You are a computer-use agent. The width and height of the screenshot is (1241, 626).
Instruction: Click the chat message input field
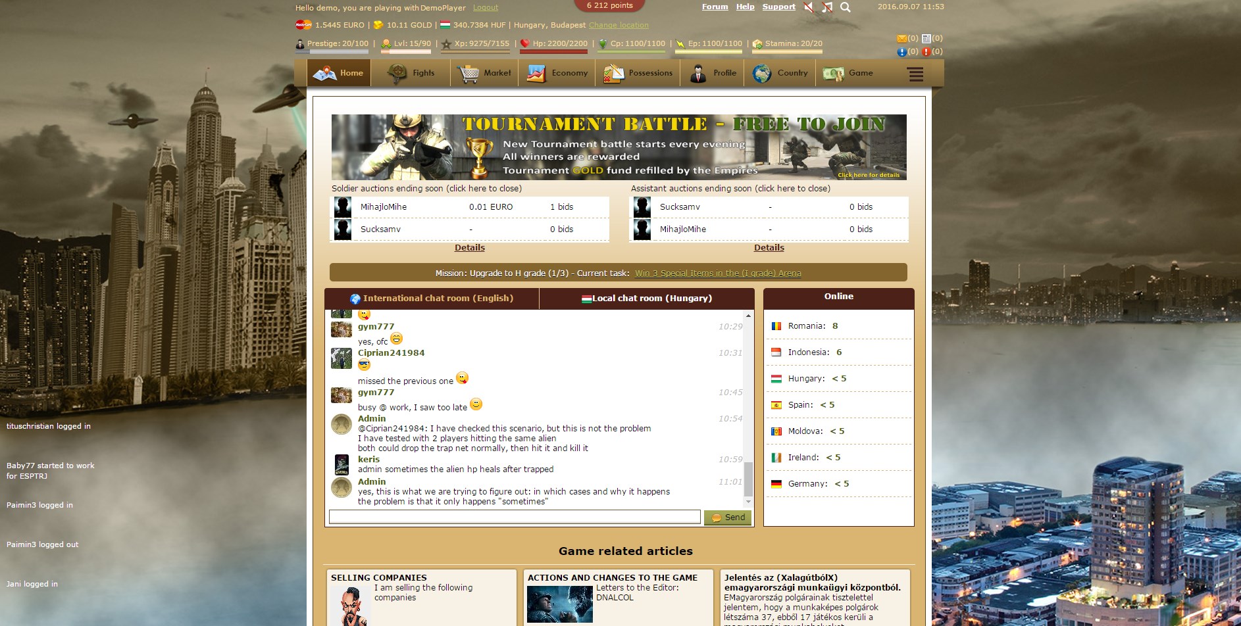pos(515,517)
